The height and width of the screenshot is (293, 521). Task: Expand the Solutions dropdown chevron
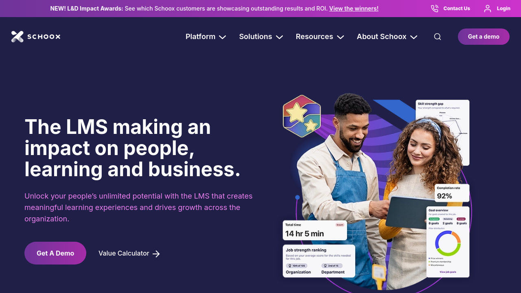tap(279, 37)
